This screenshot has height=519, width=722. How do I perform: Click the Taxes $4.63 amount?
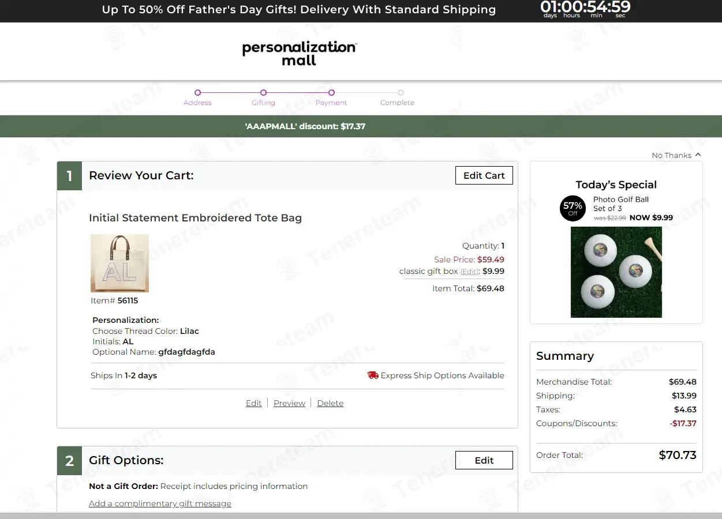click(685, 409)
